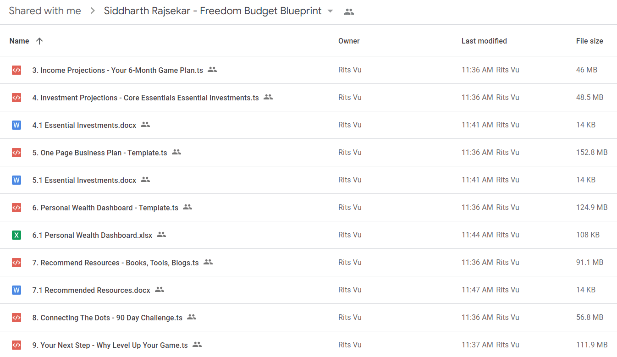Sort files by Last modified column
617x357 pixels.
point(484,41)
